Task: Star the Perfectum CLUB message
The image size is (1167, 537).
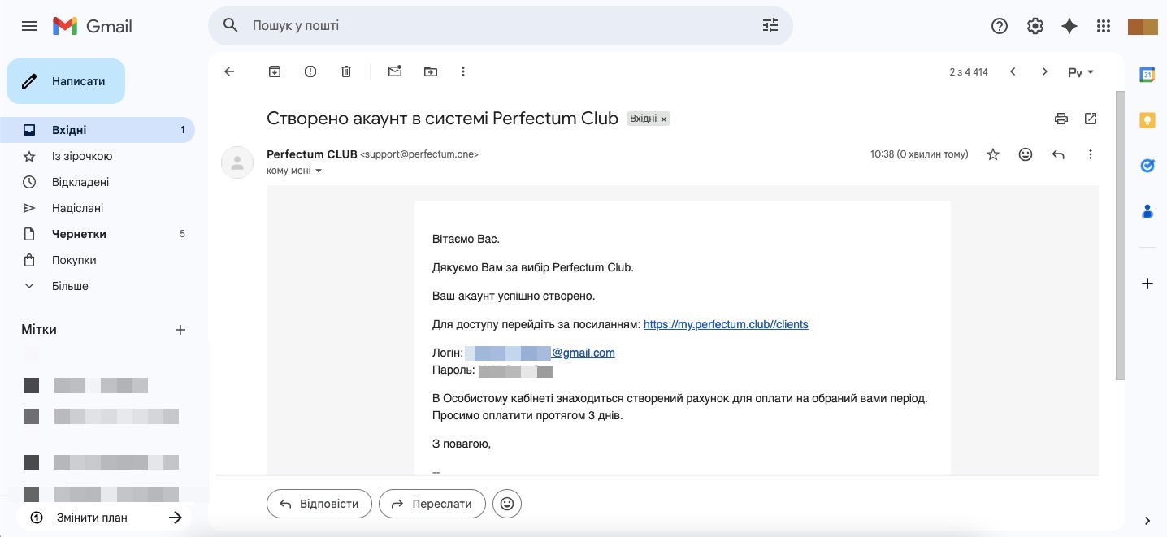Action: pos(993,154)
